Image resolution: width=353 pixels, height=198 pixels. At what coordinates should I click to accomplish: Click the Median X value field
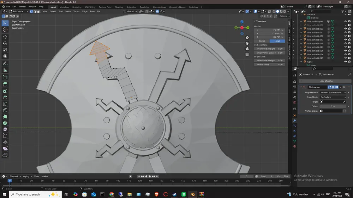point(269,30)
